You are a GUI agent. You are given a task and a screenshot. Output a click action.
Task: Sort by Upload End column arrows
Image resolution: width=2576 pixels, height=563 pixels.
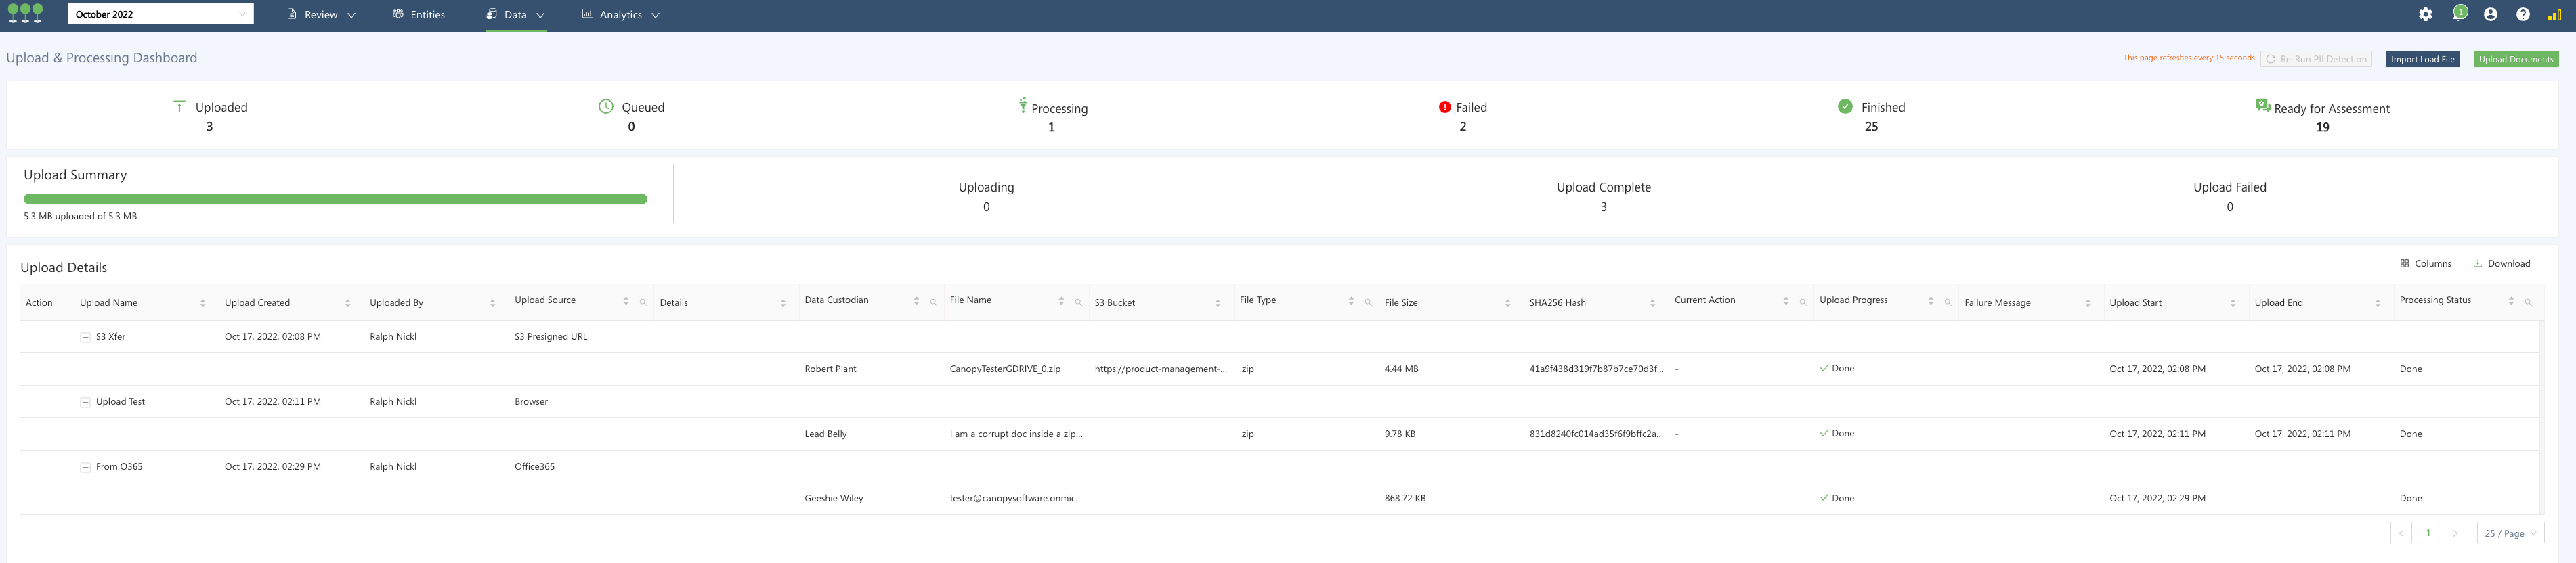click(2378, 303)
